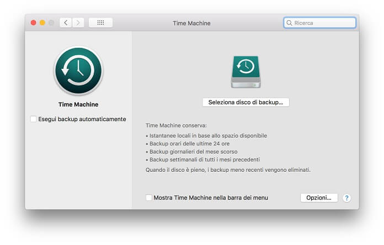Go forward with the right arrow button
The width and height of the screenshot is (384, 245).
[x=78, y=23]
